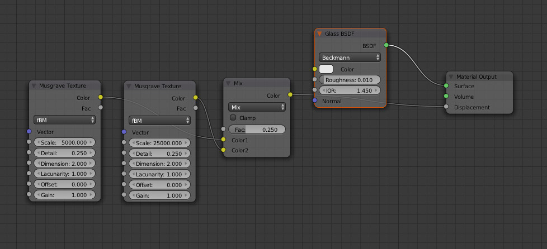Click Offset 0.000 field in Scale 5000 Musgrave
547x249 pixels.
(x=64, y=184)
